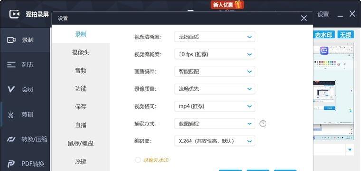Switch to the 摄像头 settings tab
The image size is (361, 171).
(x=81, y=52)
